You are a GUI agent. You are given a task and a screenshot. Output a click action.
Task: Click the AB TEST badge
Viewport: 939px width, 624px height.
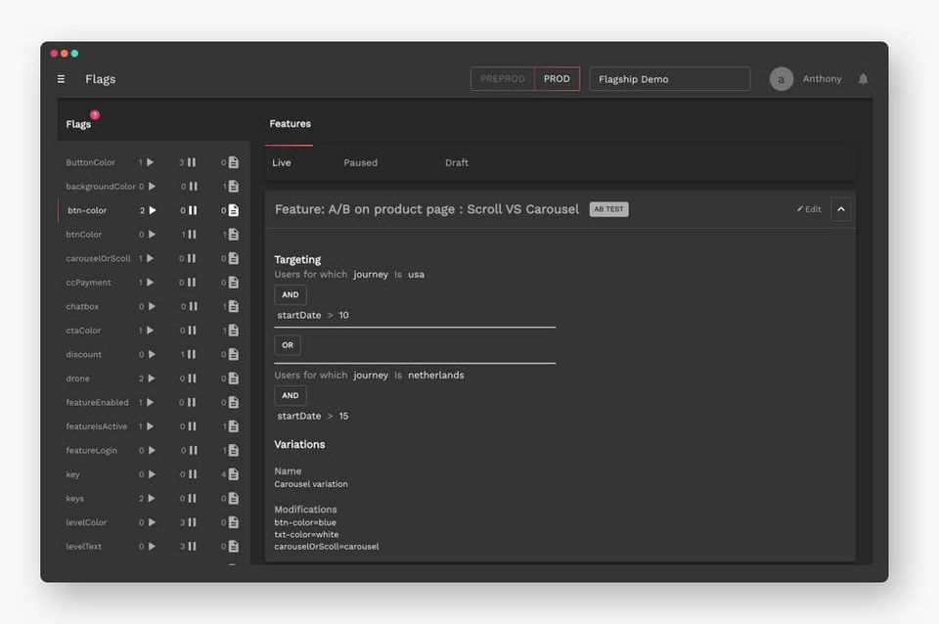(x=609, y=209)
